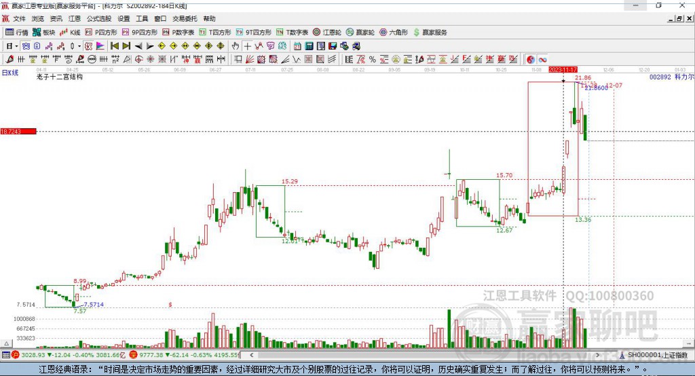Open the calculator icon
The height and width of the screenshot is (376, 695).
click(309, 46)
